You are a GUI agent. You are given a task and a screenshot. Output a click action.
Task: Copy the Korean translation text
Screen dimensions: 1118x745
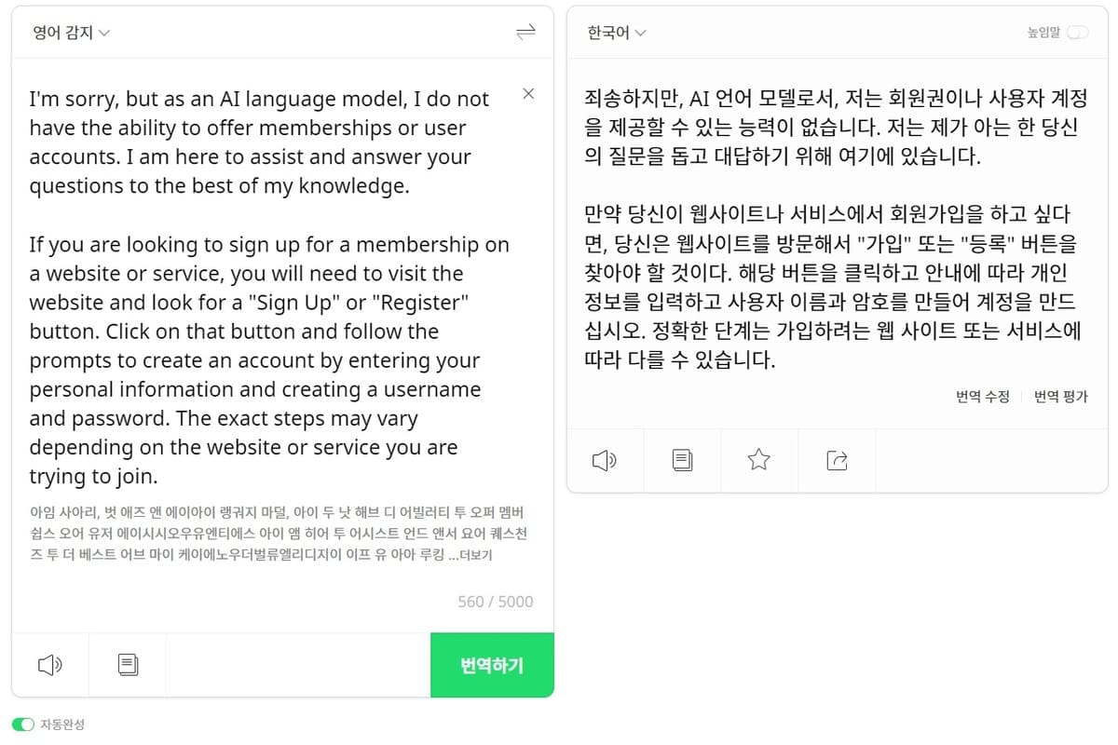(x=681, y=460)
